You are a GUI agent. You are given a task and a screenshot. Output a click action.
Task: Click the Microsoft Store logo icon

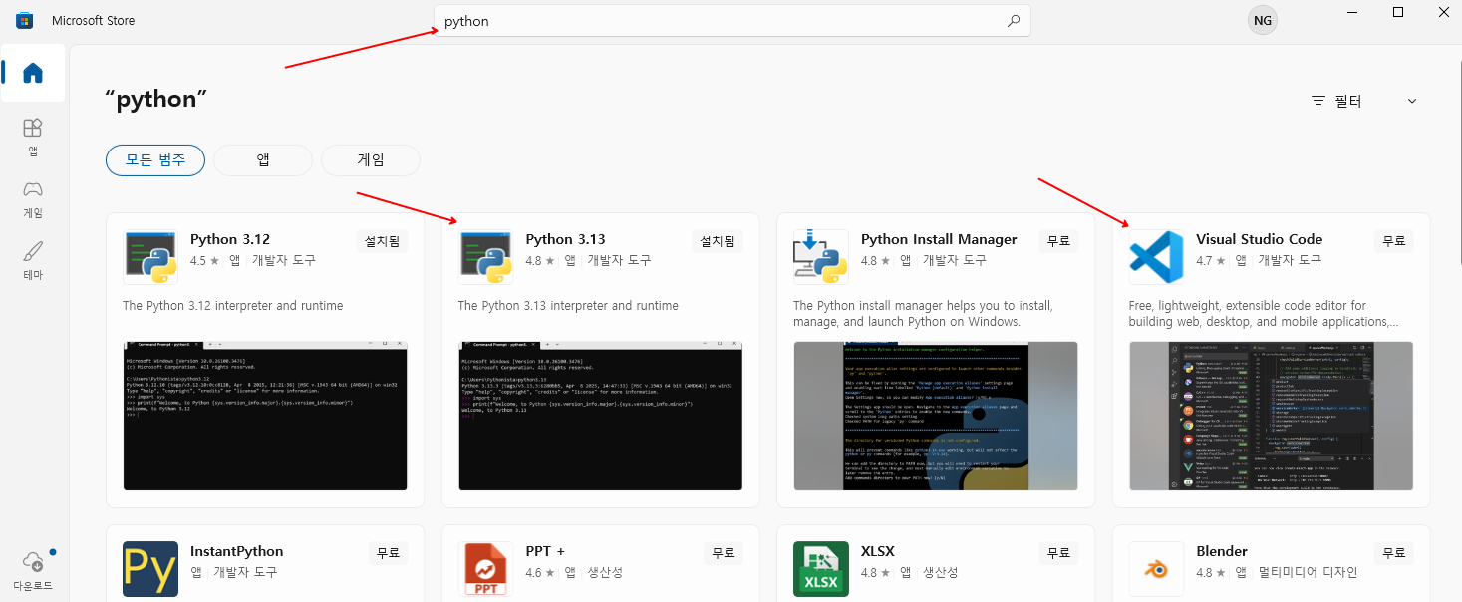pos(24,20)
